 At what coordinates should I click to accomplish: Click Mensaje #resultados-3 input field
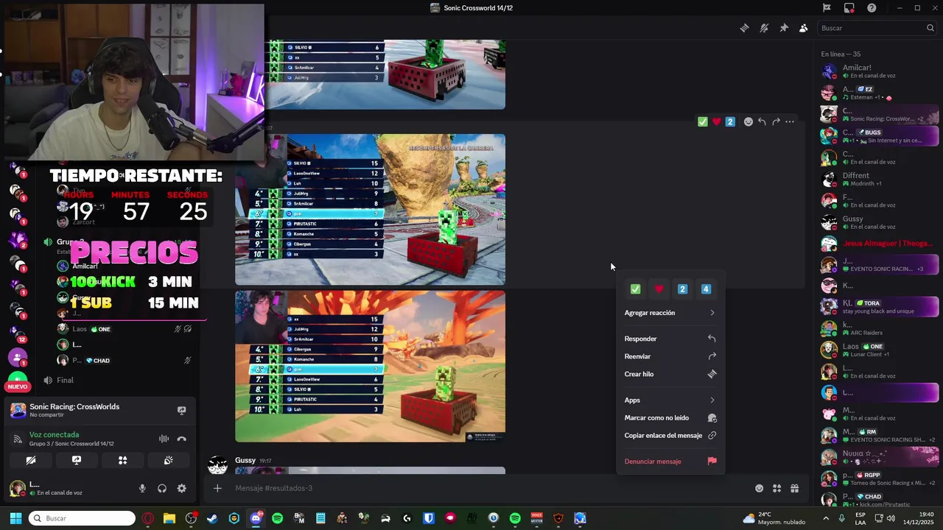click(x=486, y=488)
